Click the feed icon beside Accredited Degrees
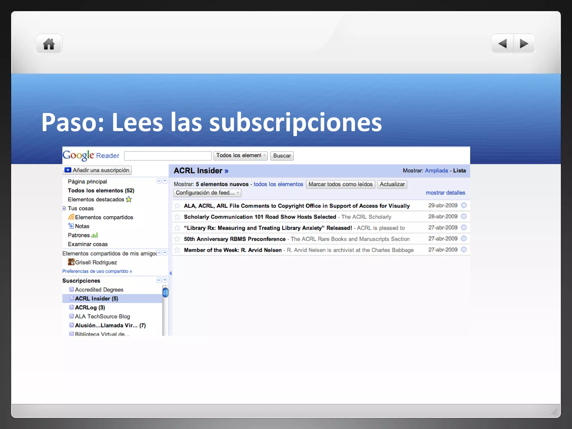 pyautogui.click(x=71, y=289)
